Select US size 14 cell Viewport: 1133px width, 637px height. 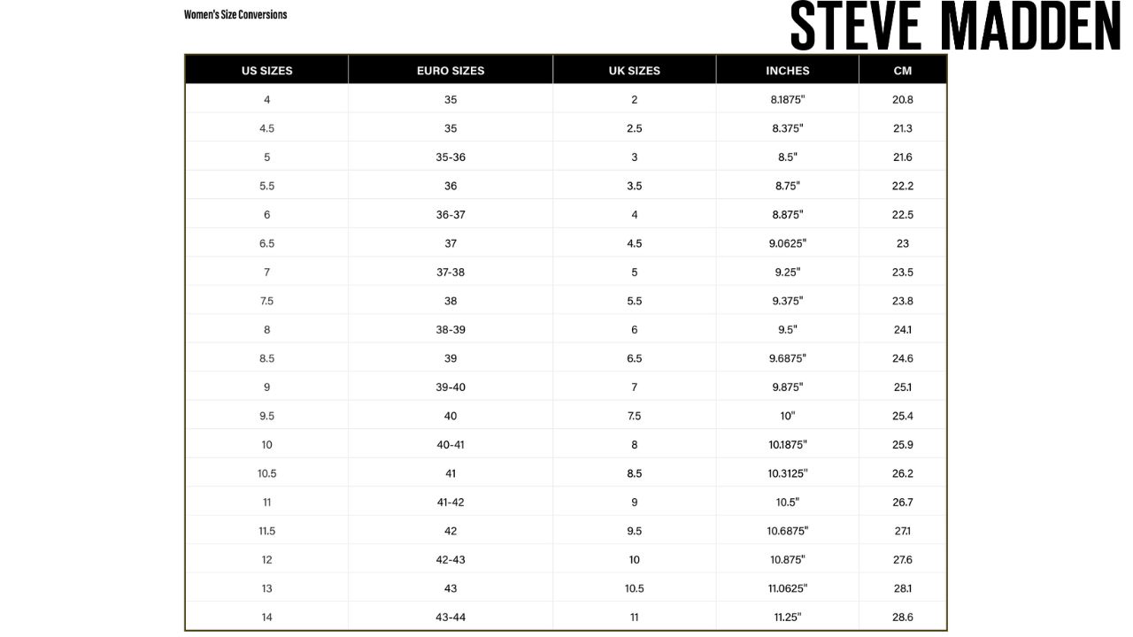coord(266,617)
